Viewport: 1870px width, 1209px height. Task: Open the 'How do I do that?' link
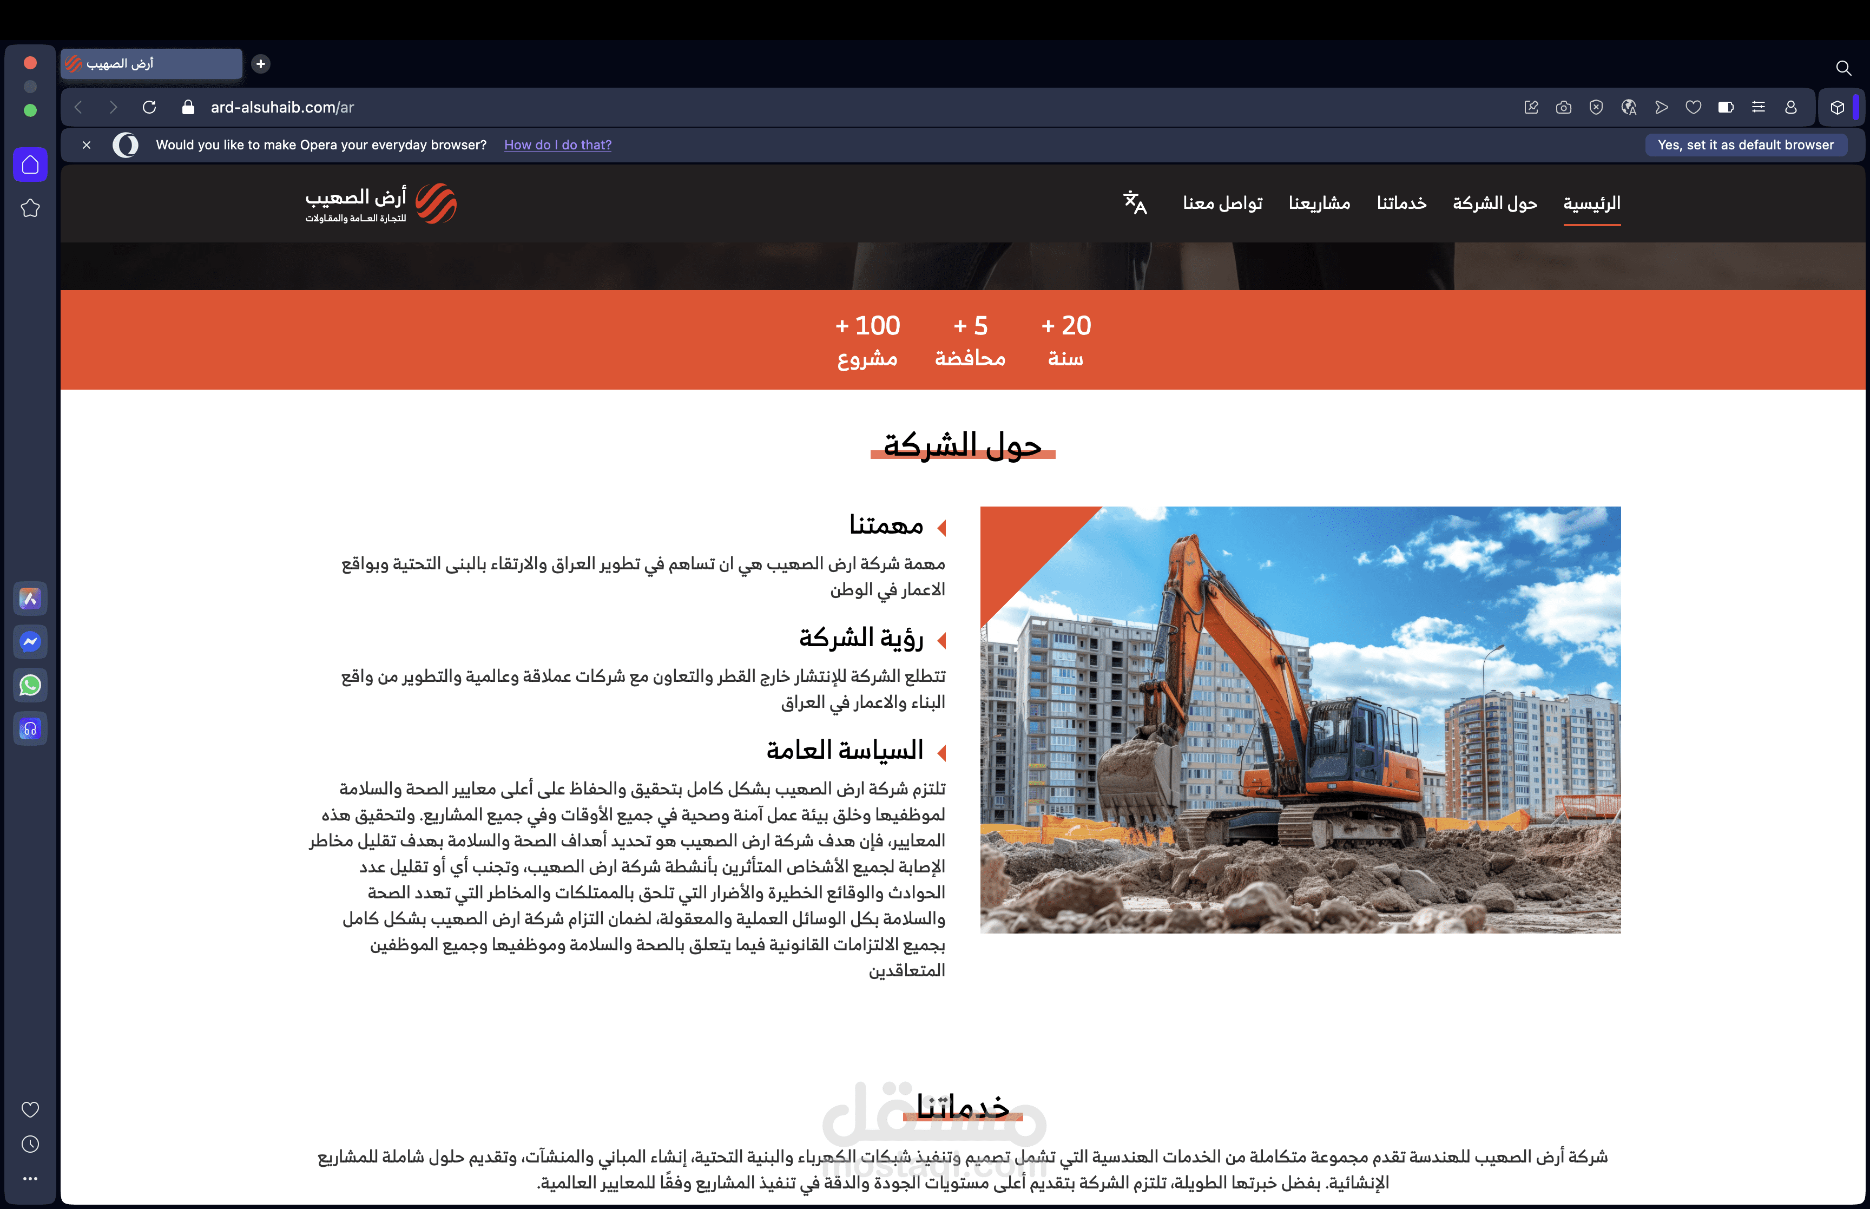(558, 144)
